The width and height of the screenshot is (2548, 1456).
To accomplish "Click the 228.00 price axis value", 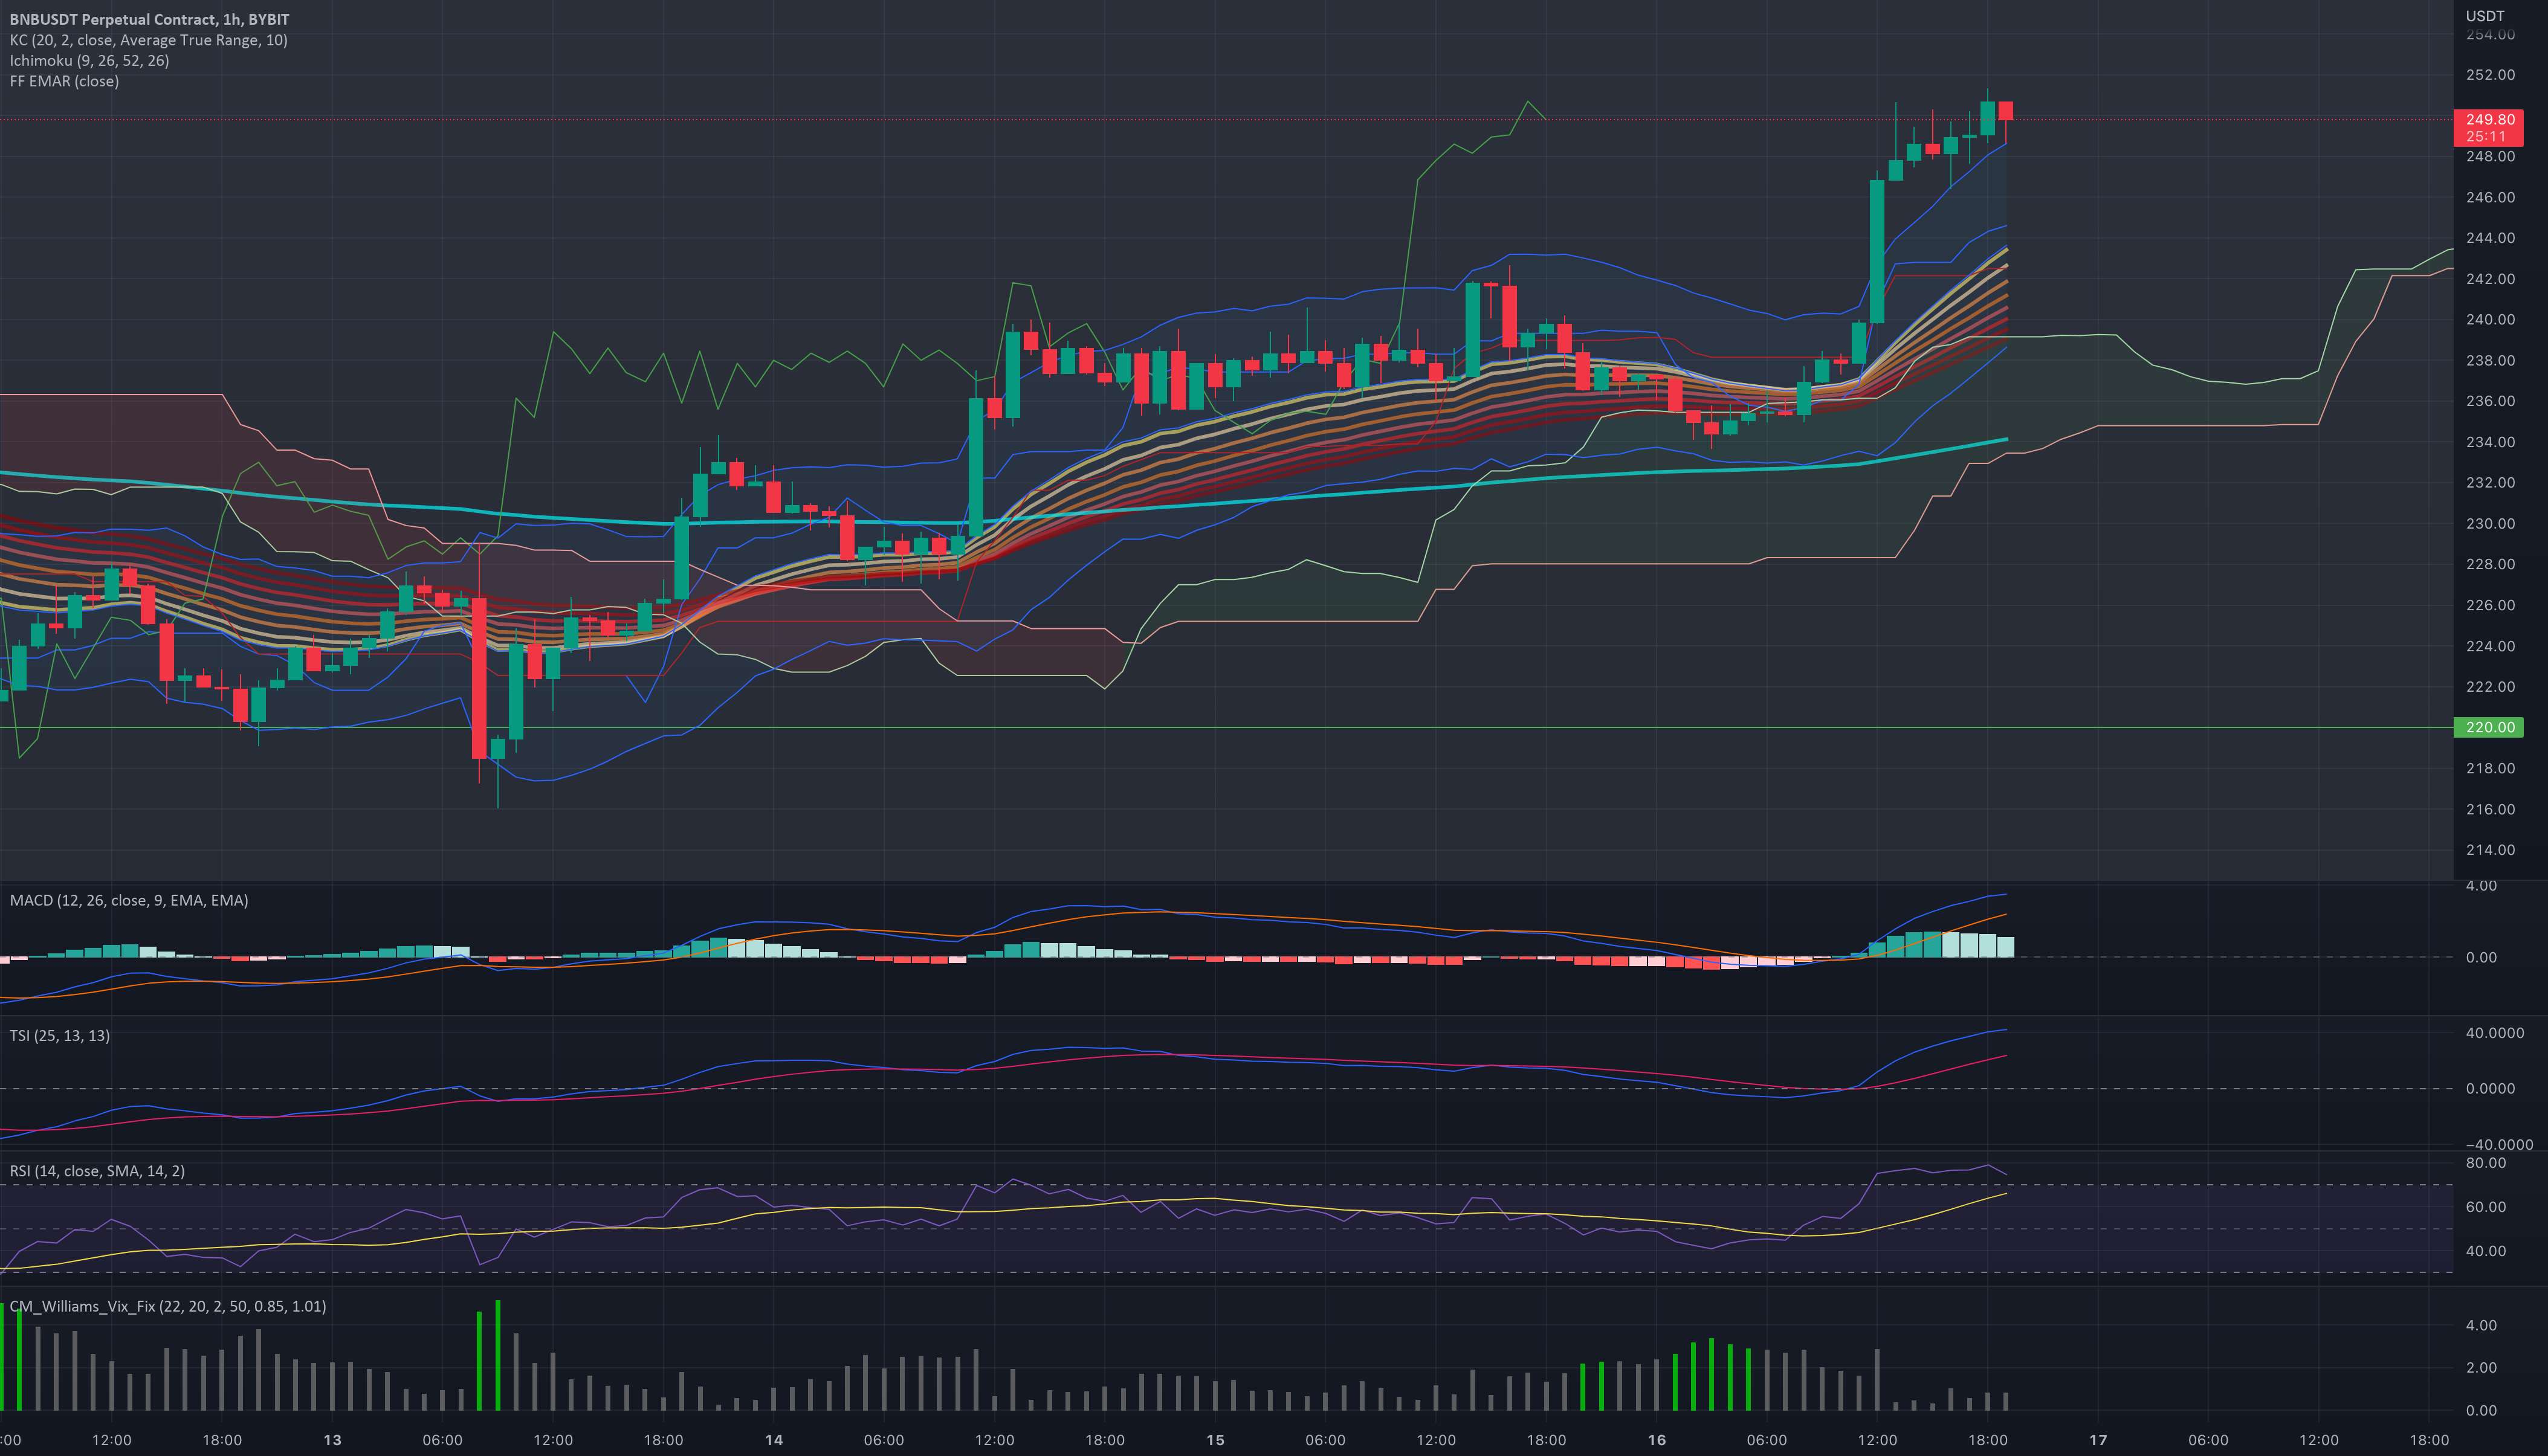I will pos(2490,564).
